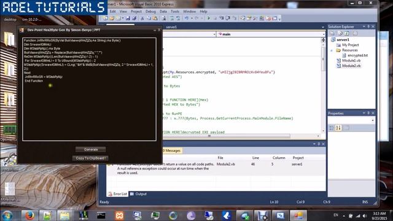This screenshot has width=393, height=221.
Task: Select the encrypted.txt file
Action: (357, 55)
